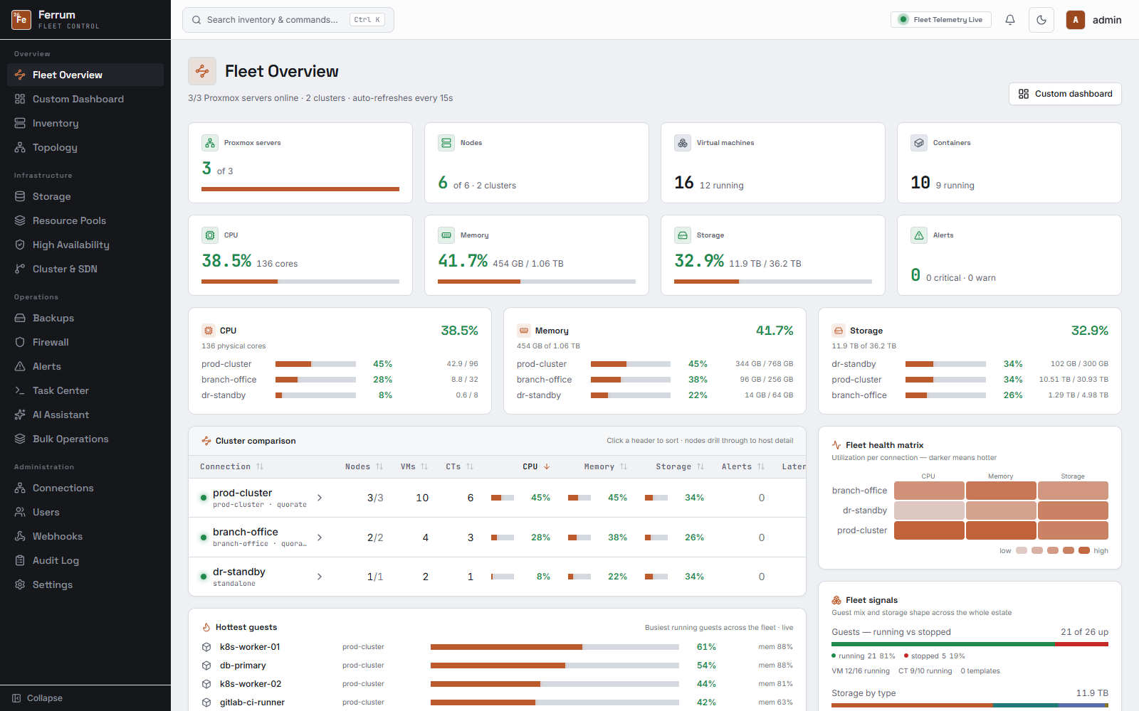The height and width of the screenshot is (711, 1139).
Task: Click the AI Assistant sparkle icon
Action: tap(20, 415)
